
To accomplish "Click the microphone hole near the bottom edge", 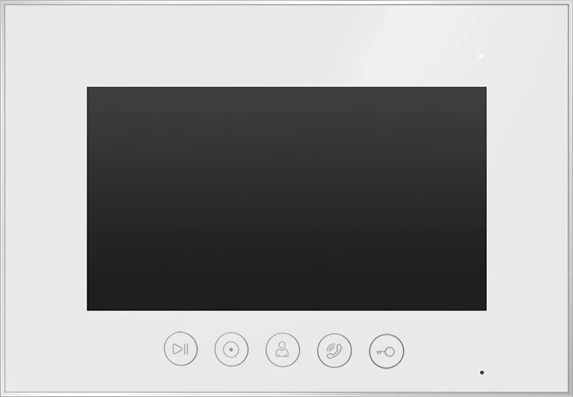I will tap(482, 372).
